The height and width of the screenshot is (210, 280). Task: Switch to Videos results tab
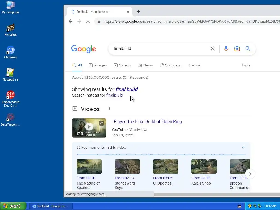(x=122, y=65)
